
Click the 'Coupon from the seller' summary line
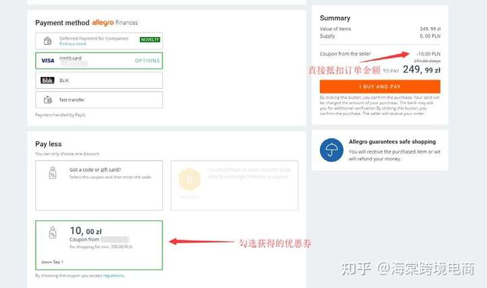pos(346,53)
